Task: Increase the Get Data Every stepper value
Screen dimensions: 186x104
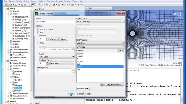Action: (47, 62)
